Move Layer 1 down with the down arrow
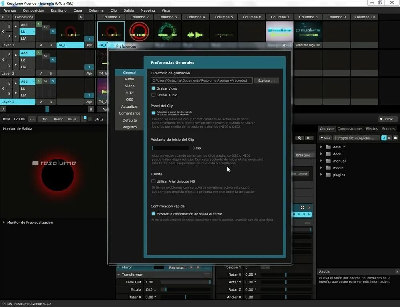This screenshot has height=307, width=400. click(16, 93)
